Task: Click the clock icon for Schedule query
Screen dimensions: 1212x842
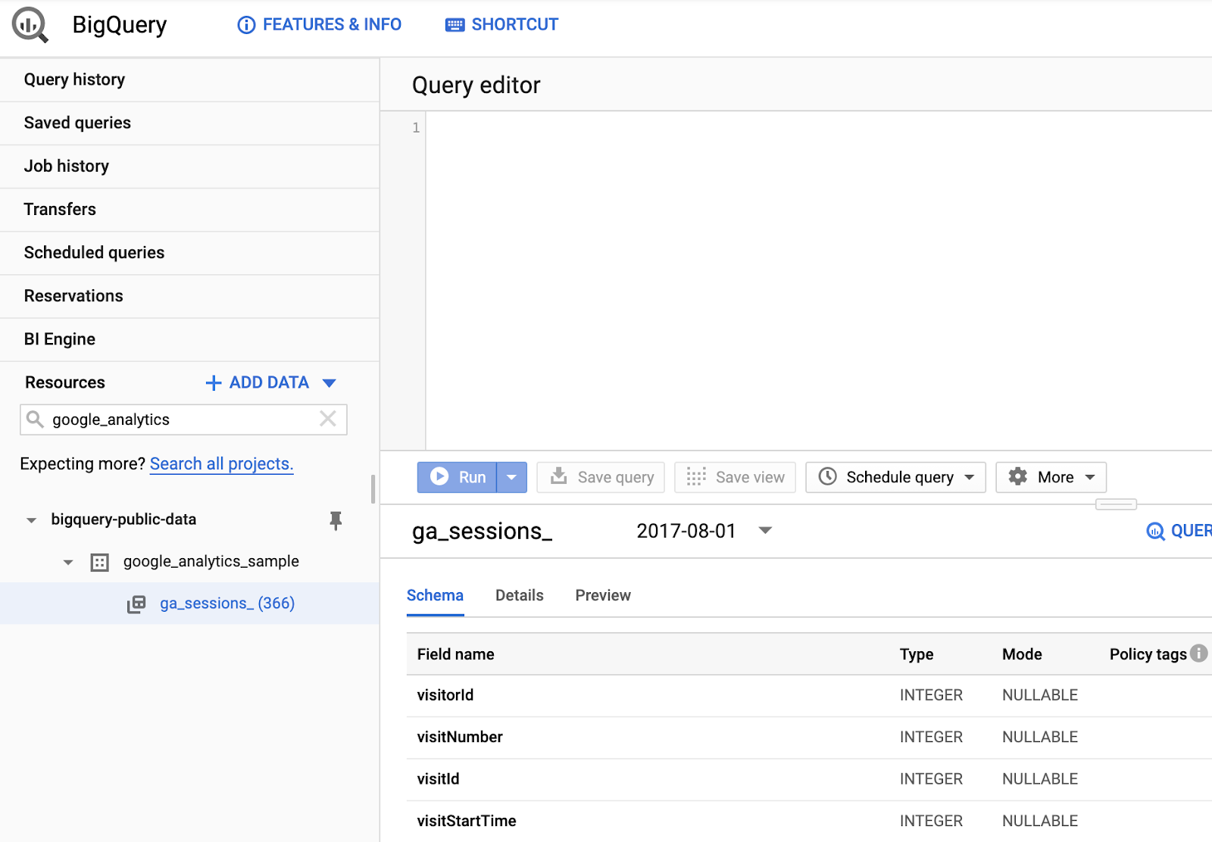Action: click(828, 476)
